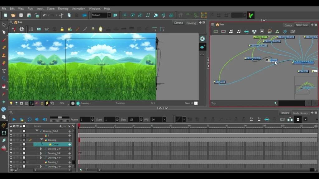Click the light bulb icon below Camera view

coord(11,103)
